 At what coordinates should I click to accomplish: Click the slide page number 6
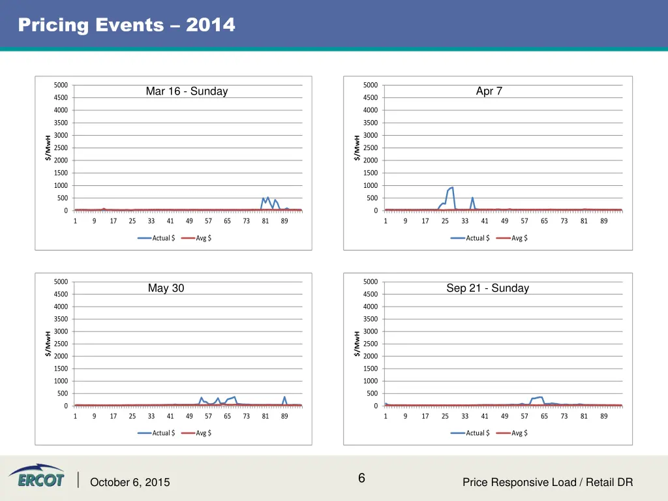[361, 479]
